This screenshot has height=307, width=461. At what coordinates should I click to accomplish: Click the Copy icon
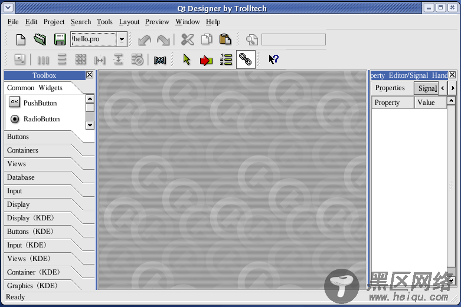(x=207, y=39)
